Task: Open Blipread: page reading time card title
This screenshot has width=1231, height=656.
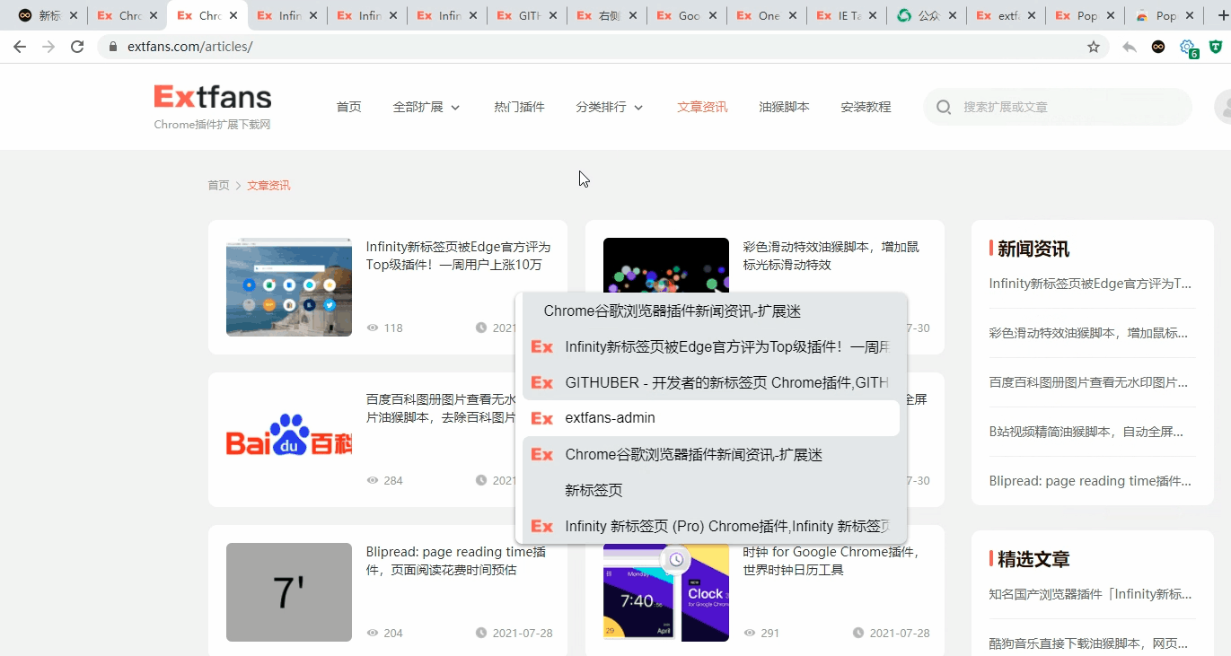Action: point(456,561)
